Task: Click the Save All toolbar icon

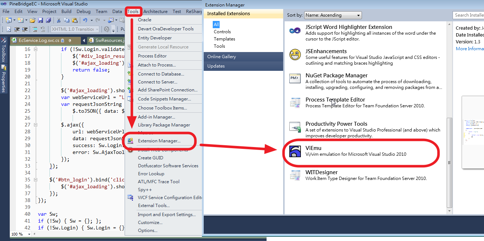Action: [x=48, y=20]
